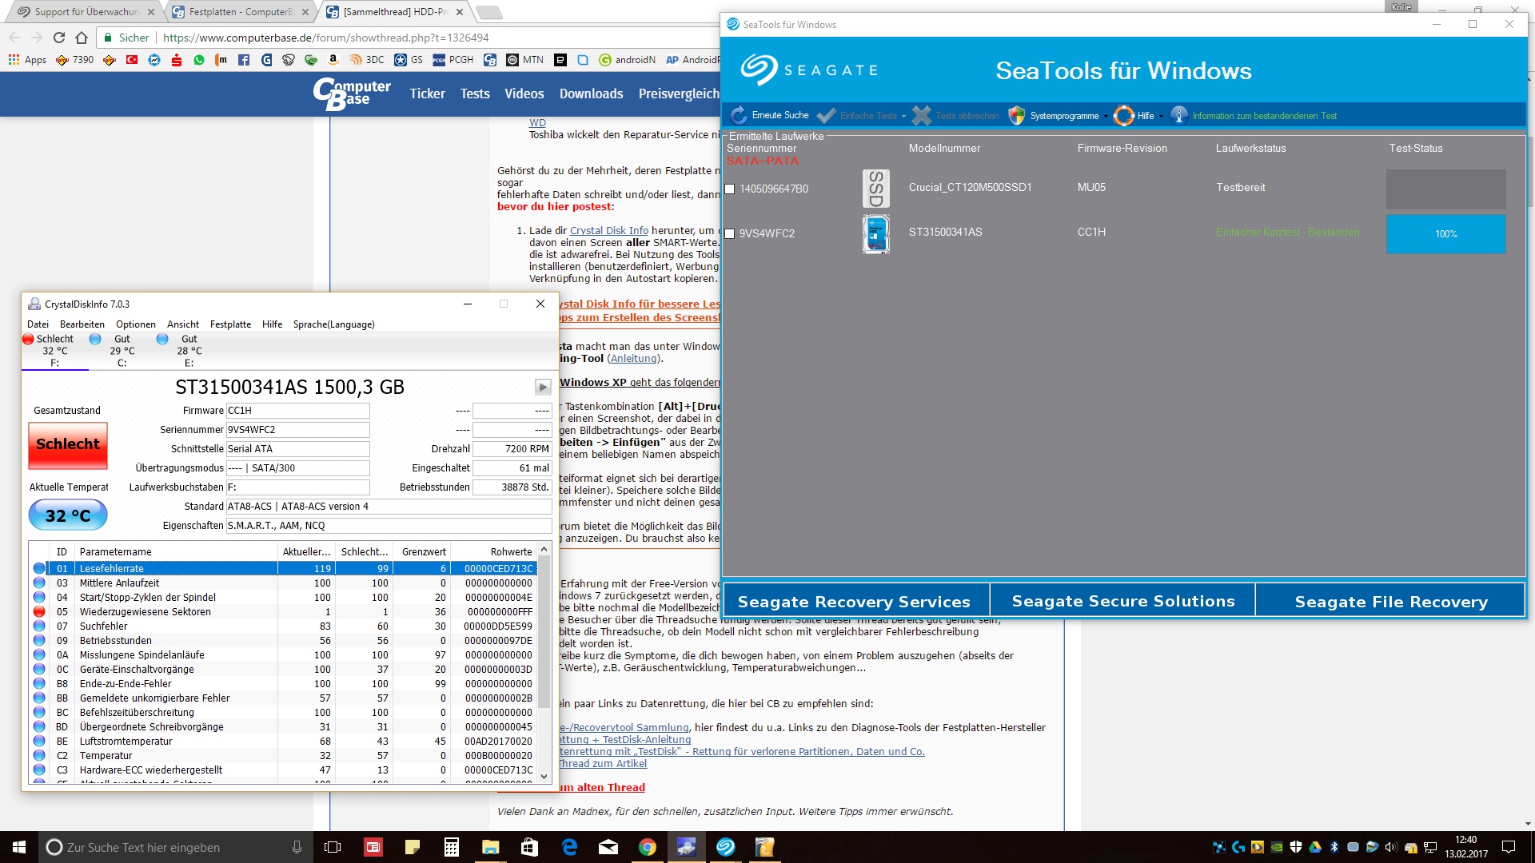Click the Systemprogramme shield icon
This screenshot has width=1535, height=863.
1016,115
